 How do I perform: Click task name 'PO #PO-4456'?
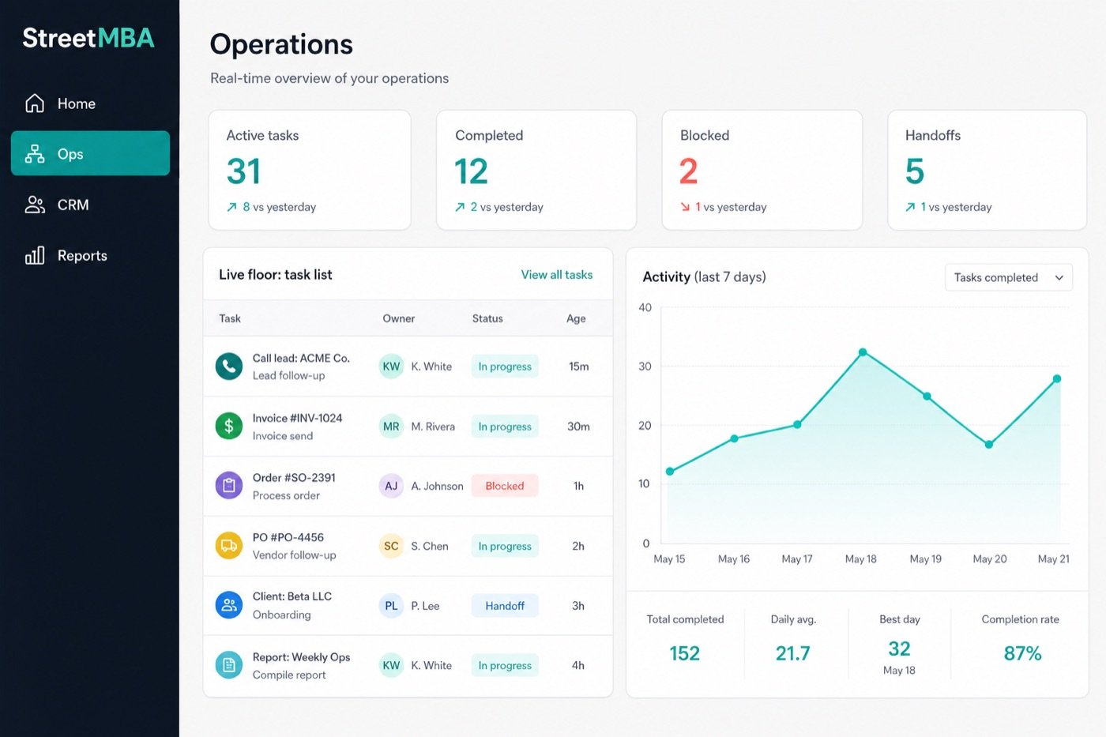[288, 537]
